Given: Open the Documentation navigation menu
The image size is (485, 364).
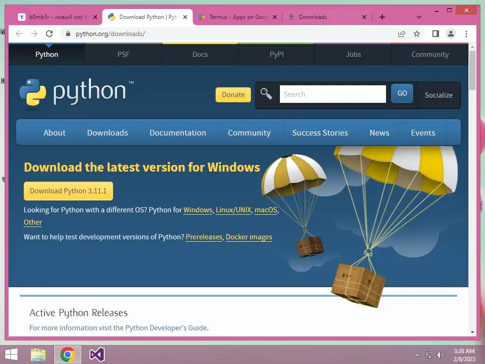Looking at the screenshot, I should click(178, 133).
